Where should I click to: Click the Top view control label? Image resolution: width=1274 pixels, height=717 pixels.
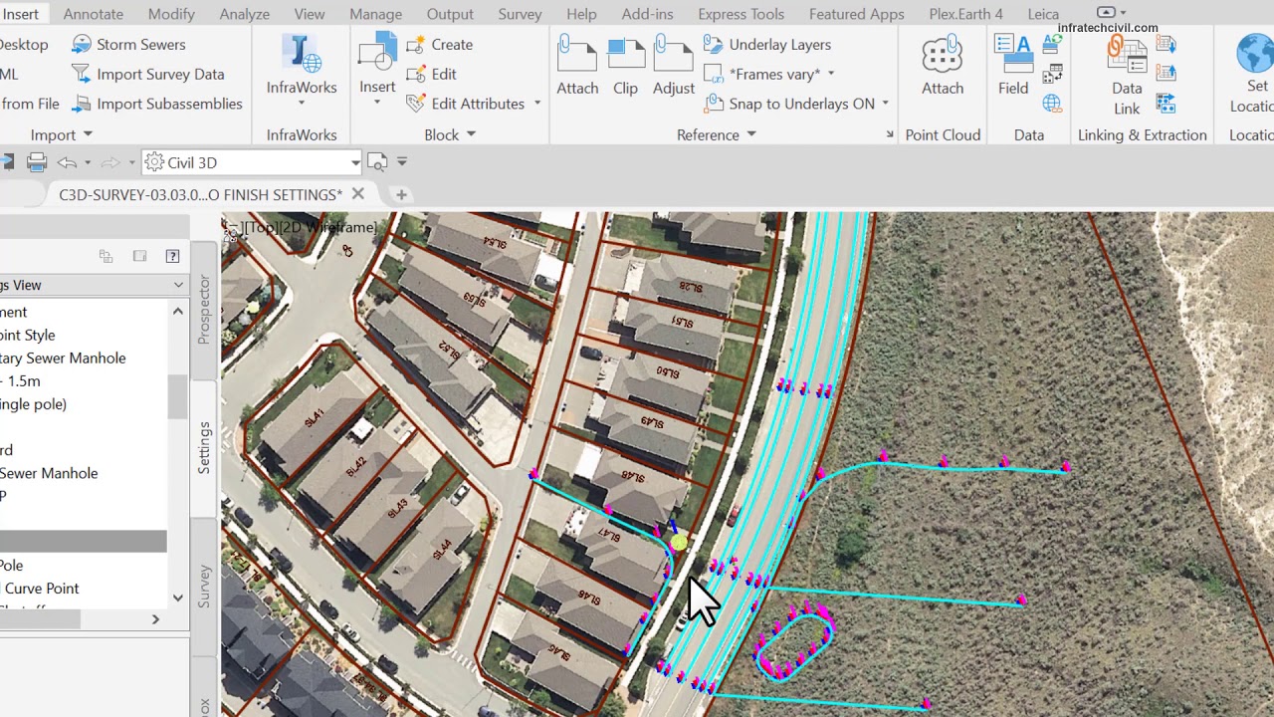(x=259, y=228)
